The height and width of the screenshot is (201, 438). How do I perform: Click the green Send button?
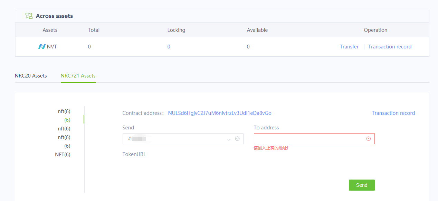point(362,185)
